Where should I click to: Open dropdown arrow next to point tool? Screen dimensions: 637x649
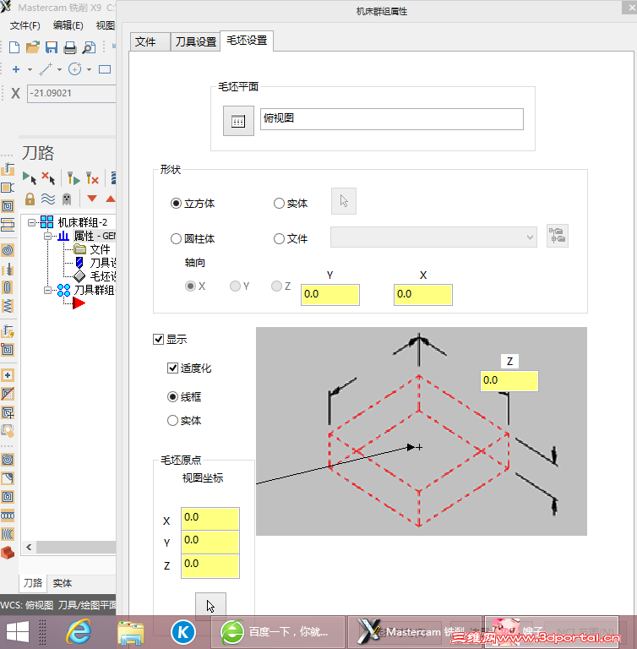30,69
